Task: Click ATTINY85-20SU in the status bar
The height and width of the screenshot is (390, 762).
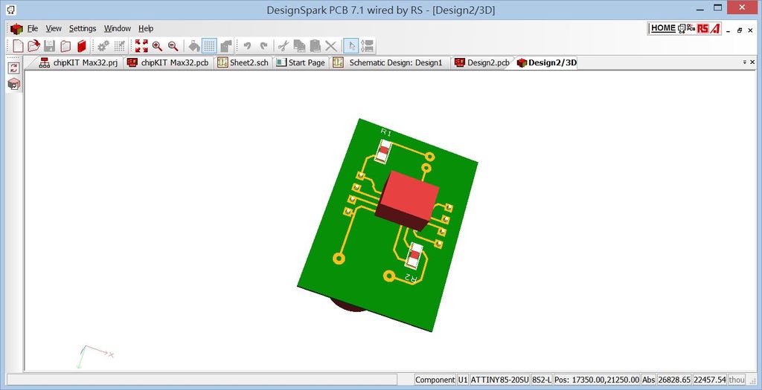Action: click(499, 380)
